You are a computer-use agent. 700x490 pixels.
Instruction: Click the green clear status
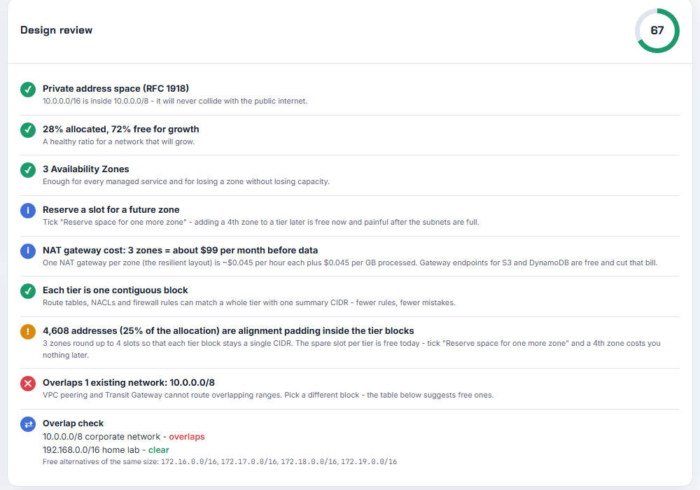[158, 450]
